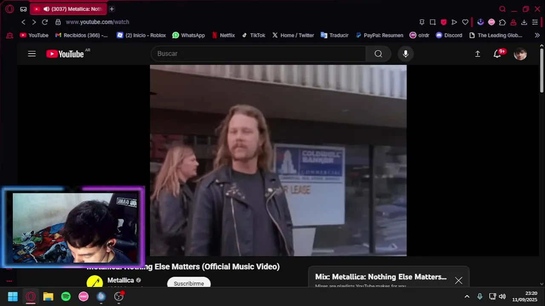Go back one page
The image size is (545, 306).
[x=23, y=22]
